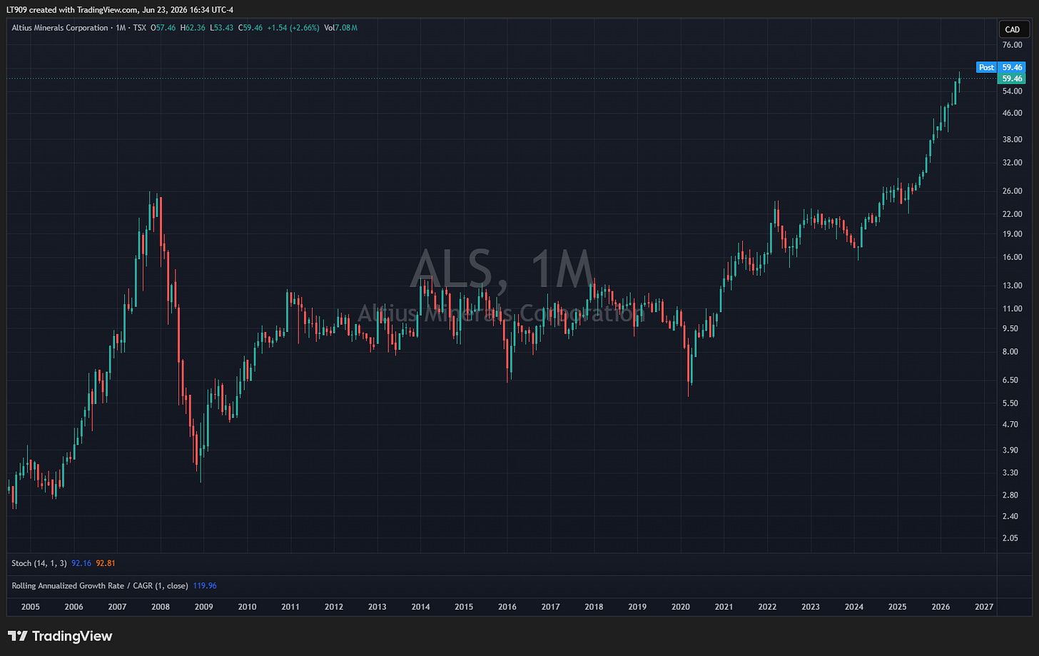
Task: Select the Stoch (14, 1, 3) indicator legend
Action: tap(39, 563)
